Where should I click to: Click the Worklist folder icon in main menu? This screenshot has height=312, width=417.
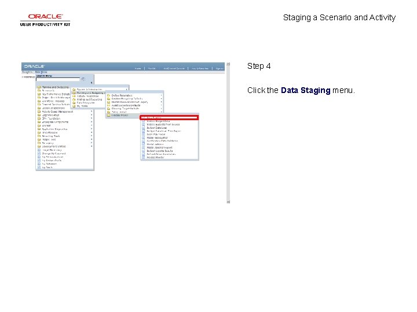pyautogui.click(x=39, y=125)
